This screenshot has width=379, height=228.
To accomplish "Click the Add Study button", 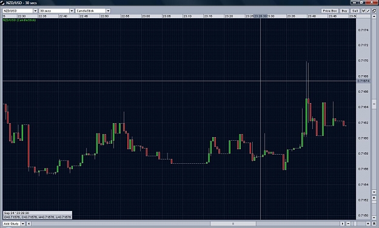I will (12, 224).
